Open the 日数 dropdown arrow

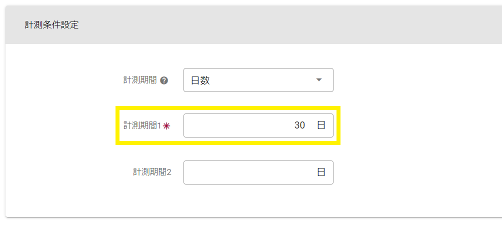319,80
